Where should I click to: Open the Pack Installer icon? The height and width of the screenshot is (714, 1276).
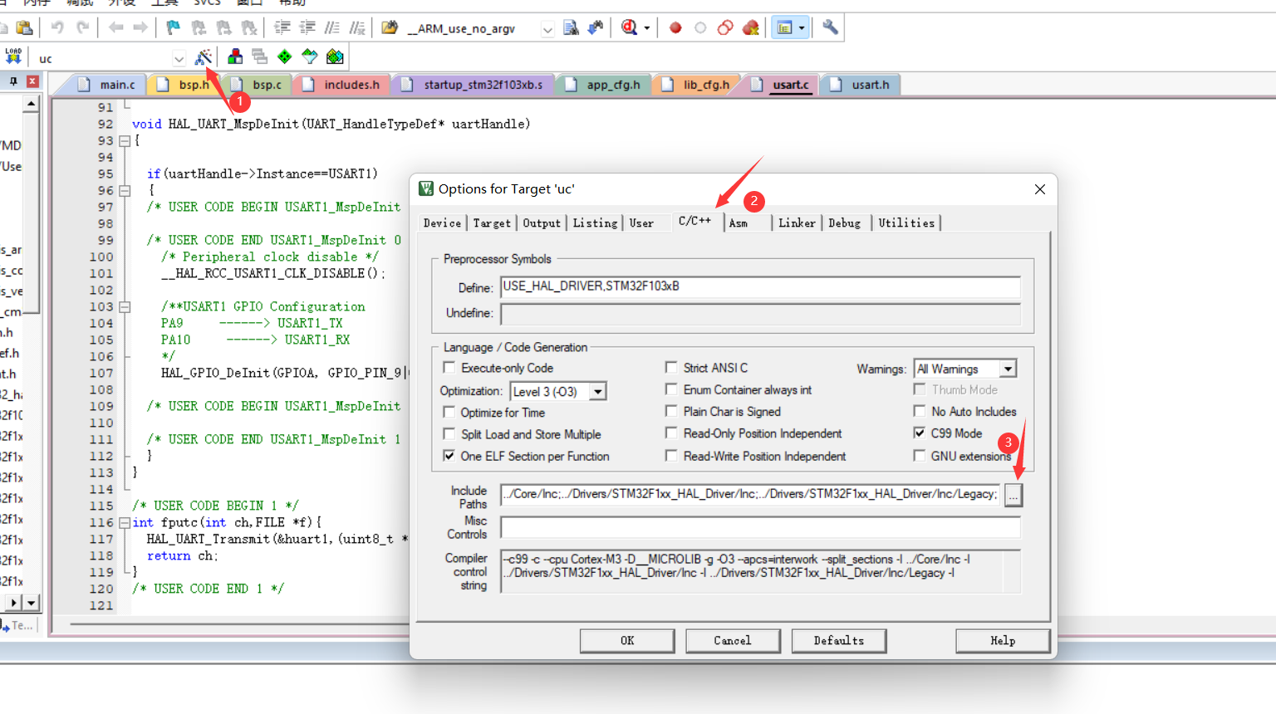pyautogui.click(x=335, y=56)
